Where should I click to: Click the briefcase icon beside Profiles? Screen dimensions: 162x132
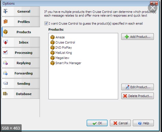click(6, 22)
